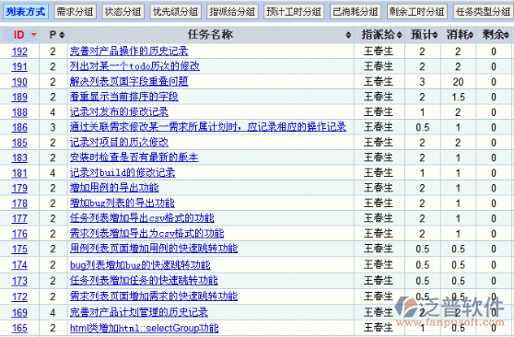Viewport: 514px width, 337px height.
Task: Sort by 预计 column arrows
Action: 435,35
